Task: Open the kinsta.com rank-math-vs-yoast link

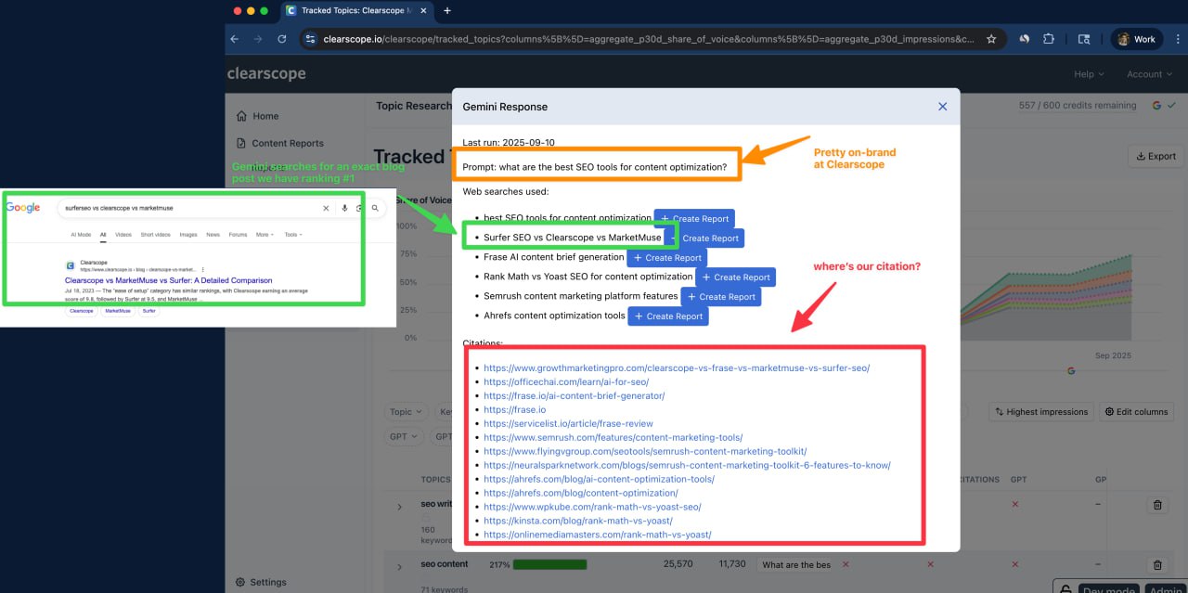Action: [x=578, y=522]
